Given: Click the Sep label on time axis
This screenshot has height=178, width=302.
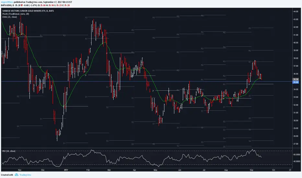Looking at the screenshot, I should click(x=251, y=170).
